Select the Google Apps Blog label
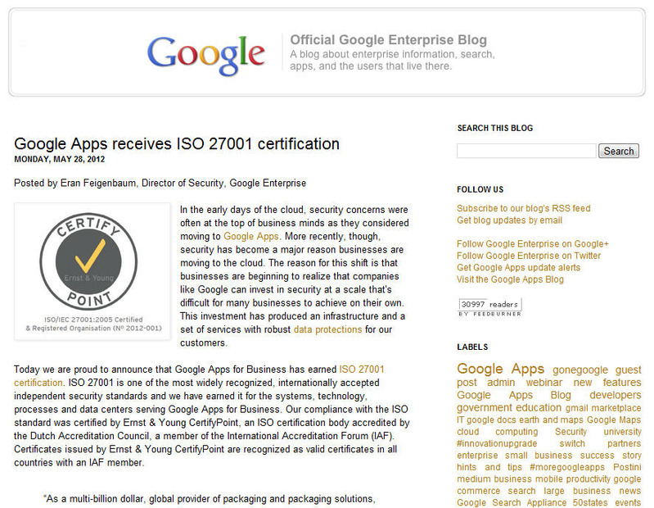 514,395
